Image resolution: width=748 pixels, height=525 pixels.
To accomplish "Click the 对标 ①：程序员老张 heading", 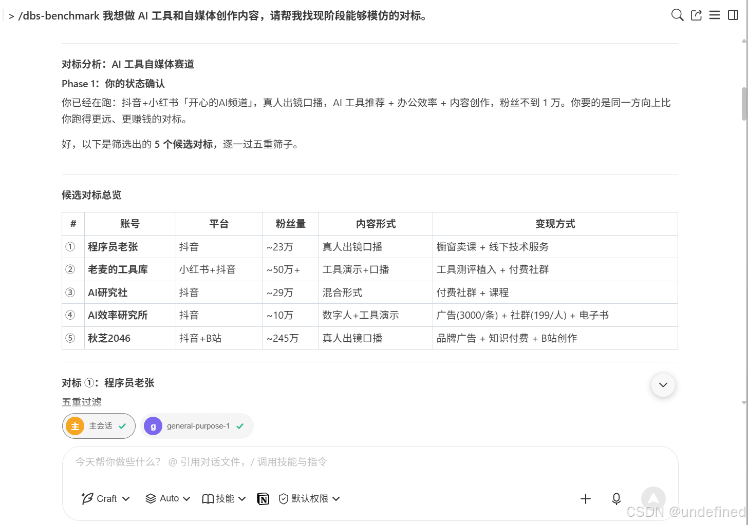I will coord(108,383).
